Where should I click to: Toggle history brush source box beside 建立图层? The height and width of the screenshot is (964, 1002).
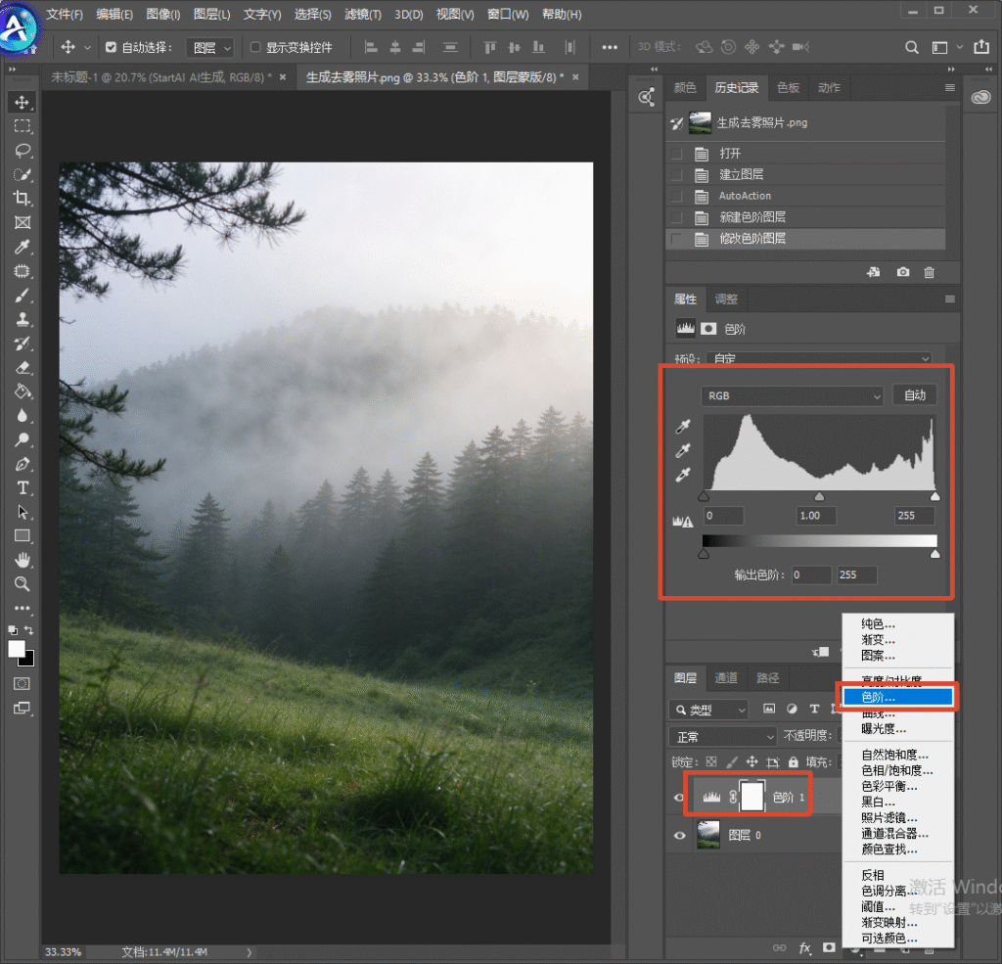point(677,174)
